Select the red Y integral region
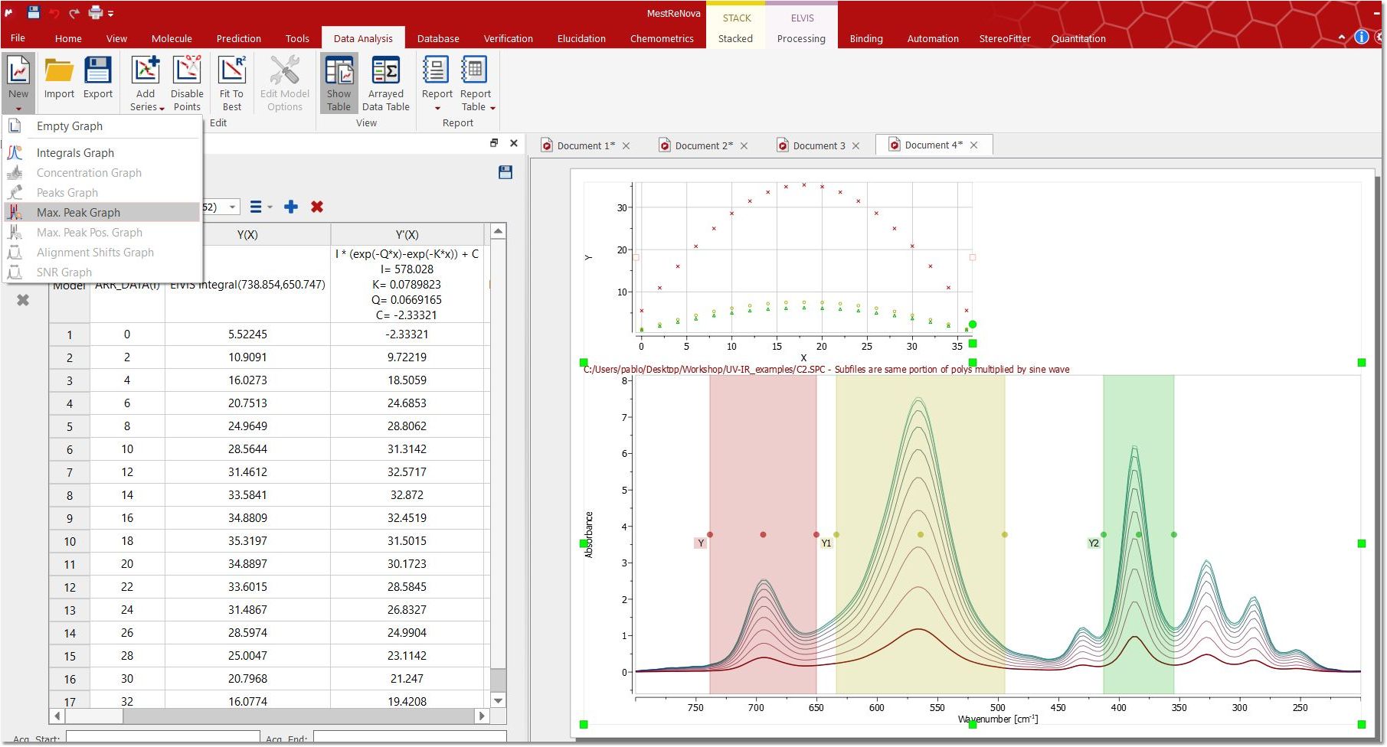 point(763,534)
